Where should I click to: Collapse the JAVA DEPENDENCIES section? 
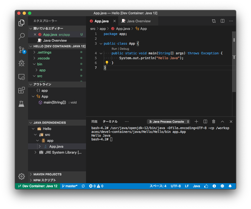point(31,123)
